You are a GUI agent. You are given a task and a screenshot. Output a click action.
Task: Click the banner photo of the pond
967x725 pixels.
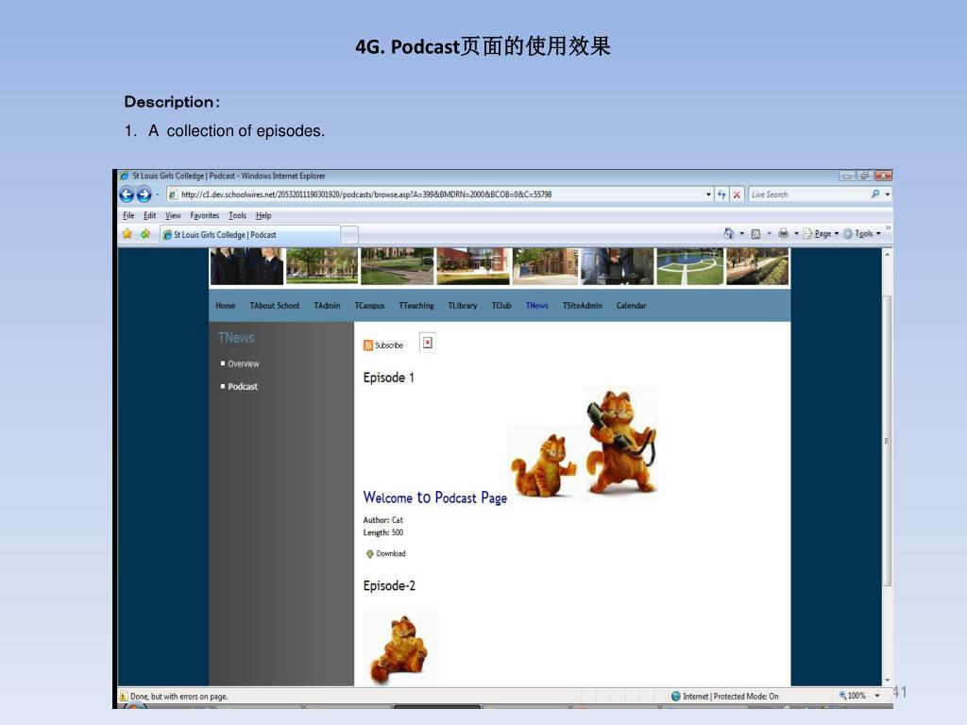690,266
